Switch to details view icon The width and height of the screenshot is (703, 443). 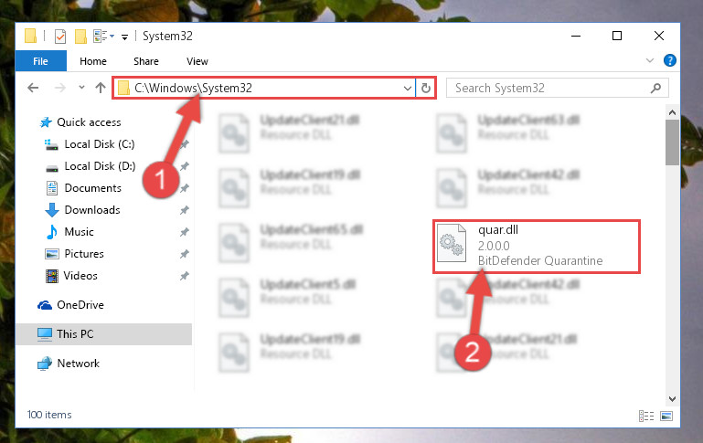pos(646,417)
